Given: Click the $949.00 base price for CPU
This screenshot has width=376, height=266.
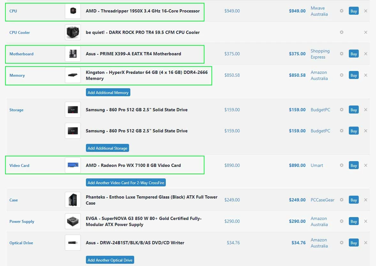Looking at the screenshot, I should (x=232, y=11).
